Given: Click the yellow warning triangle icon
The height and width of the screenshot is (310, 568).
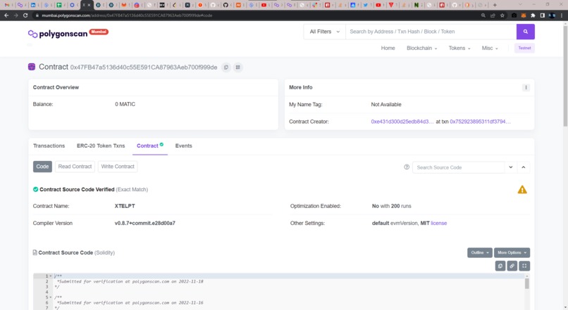Looking at the screenshot, I should tap(522, 190).
